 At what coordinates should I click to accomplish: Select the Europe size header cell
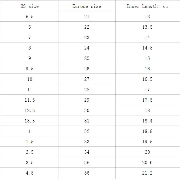(87, 6)
